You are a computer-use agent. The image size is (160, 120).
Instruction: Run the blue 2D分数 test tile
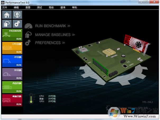pos(12,61)
